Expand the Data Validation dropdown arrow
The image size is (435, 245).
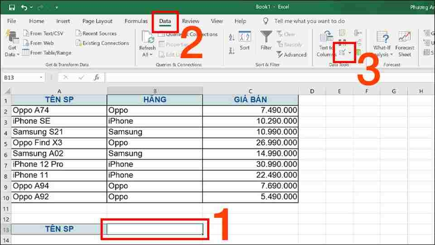pyautogui.click(x=349, y=53)
